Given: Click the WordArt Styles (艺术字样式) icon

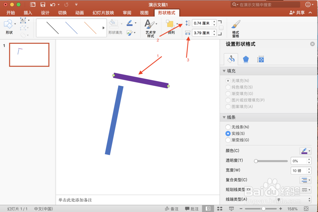Looking at the screenshot, I should click(x=150, y=24).
